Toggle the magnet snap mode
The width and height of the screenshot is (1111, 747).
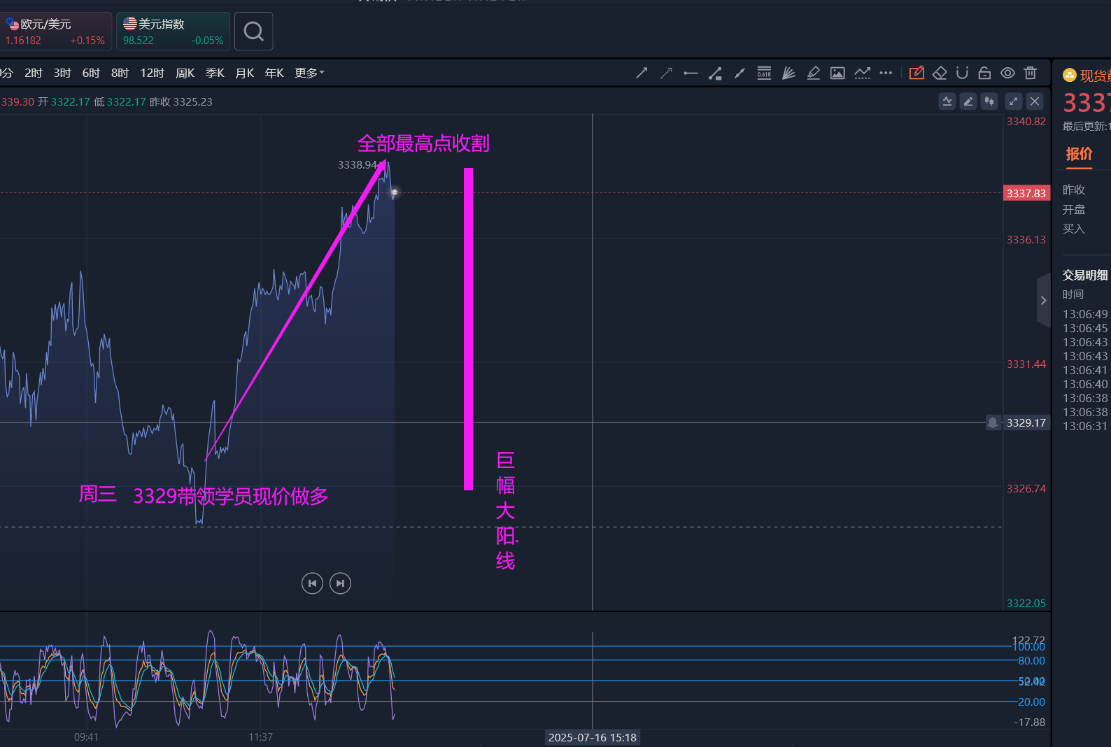(962, 73)
